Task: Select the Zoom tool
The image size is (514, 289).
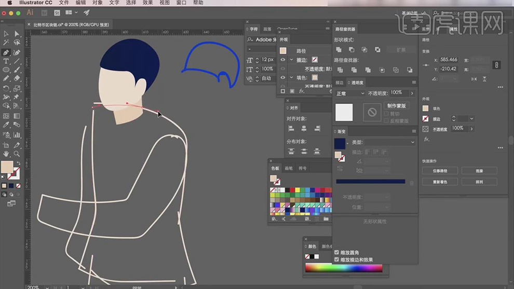Action: [17, 154]
